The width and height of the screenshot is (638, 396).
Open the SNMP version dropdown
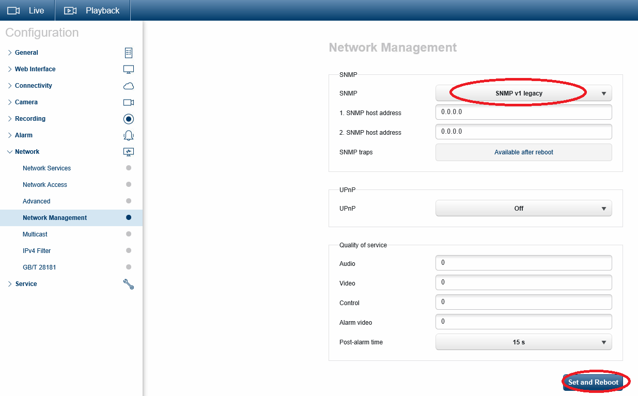coord(523,93)
